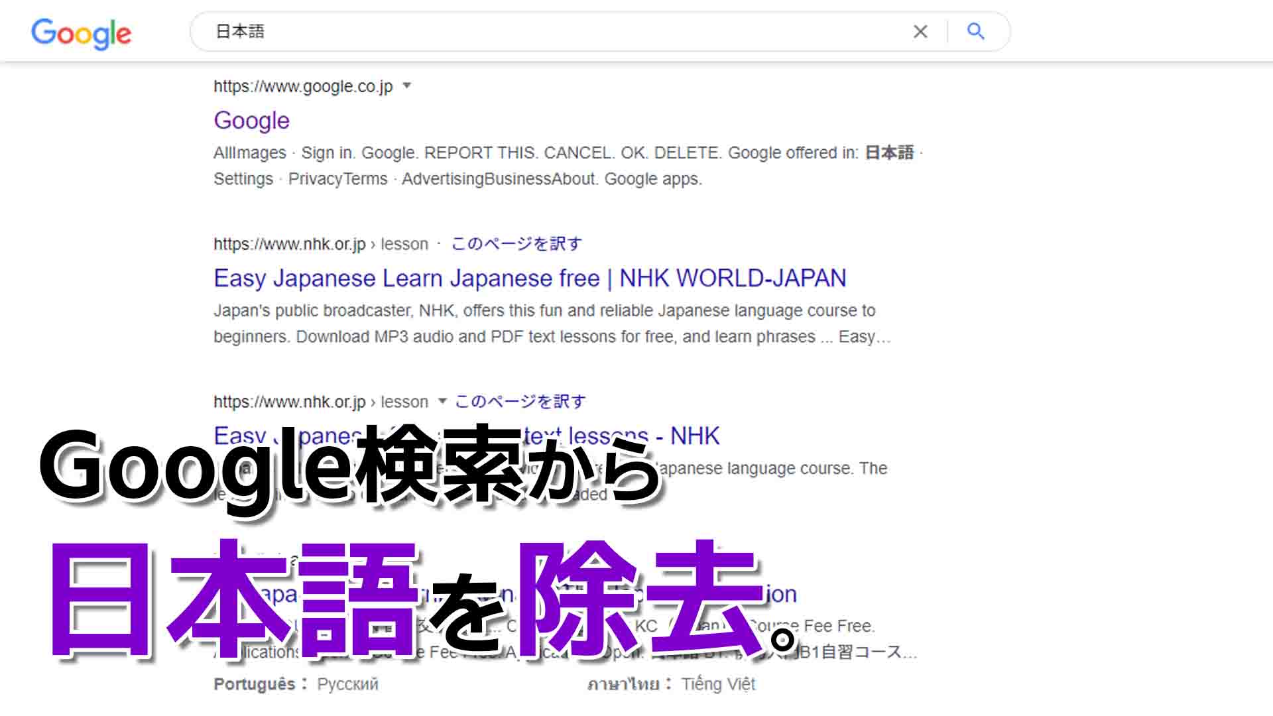This screenshot has width=1273, height=716.
Task: Click the Google logo
Action: (81, 33)
